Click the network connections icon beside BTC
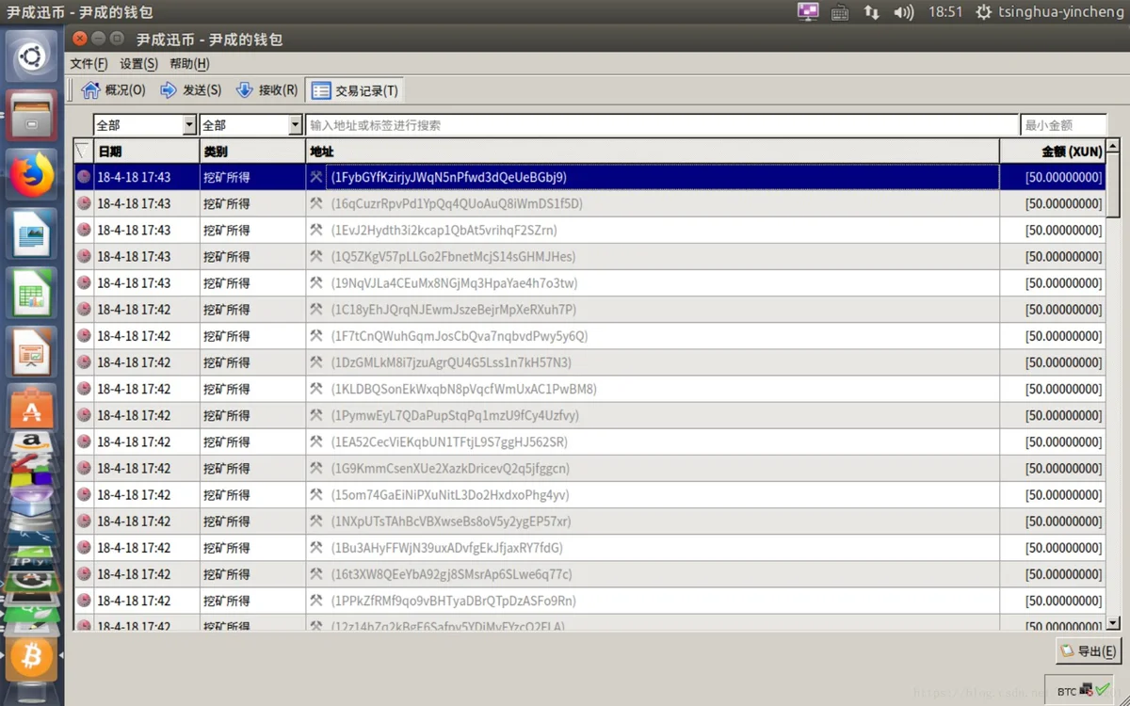 (1087, 690)
